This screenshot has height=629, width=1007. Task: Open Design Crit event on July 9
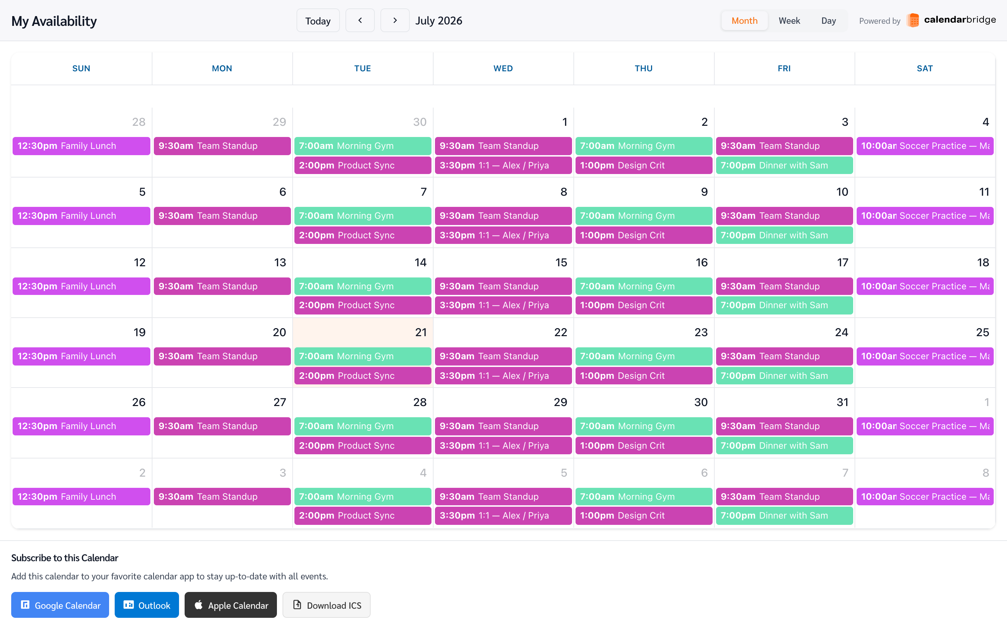coord(644,236)
